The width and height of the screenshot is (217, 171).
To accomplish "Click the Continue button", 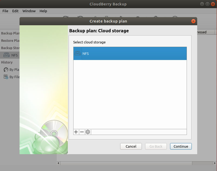I will coord(181,146).
